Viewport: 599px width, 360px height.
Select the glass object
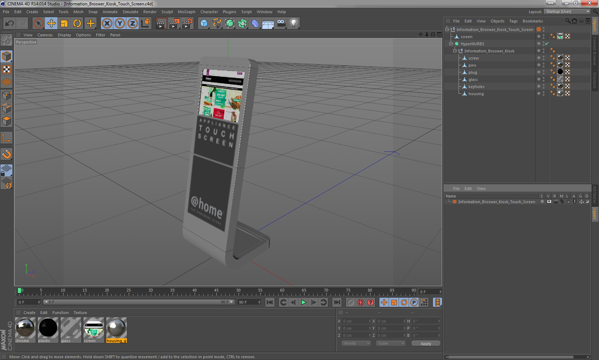(x=473, y=79)
